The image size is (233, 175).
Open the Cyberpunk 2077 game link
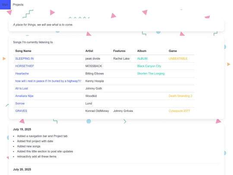click(179, 111)
